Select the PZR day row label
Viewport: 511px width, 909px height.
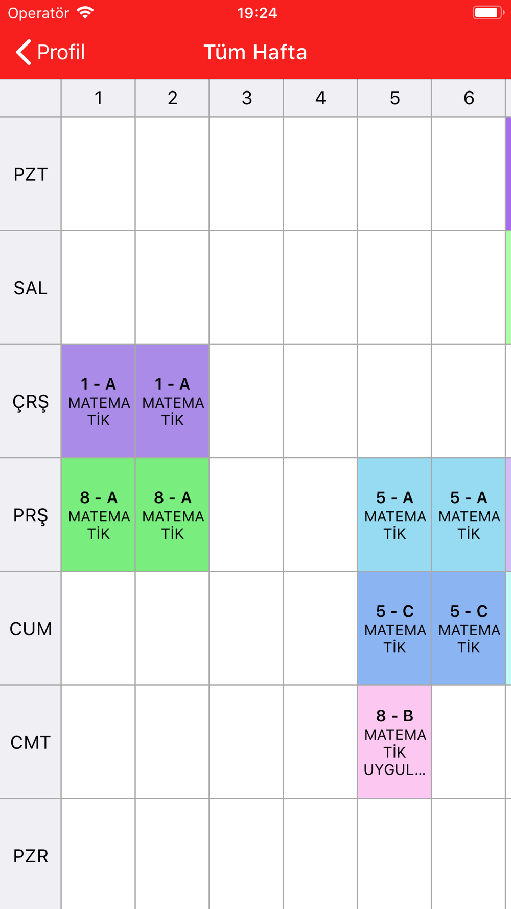pos(31,854)
